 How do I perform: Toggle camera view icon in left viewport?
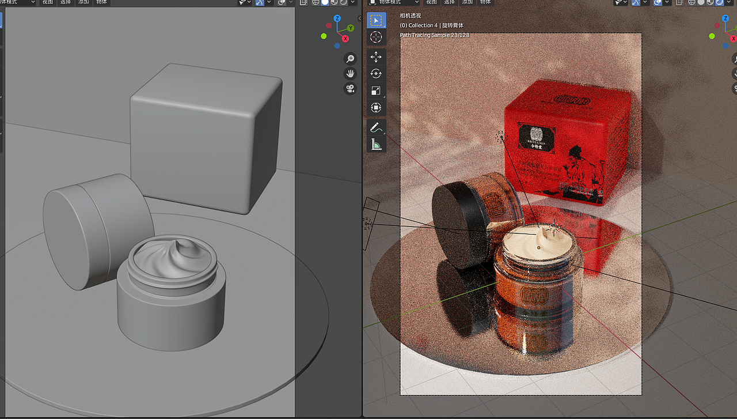point(350,89)
